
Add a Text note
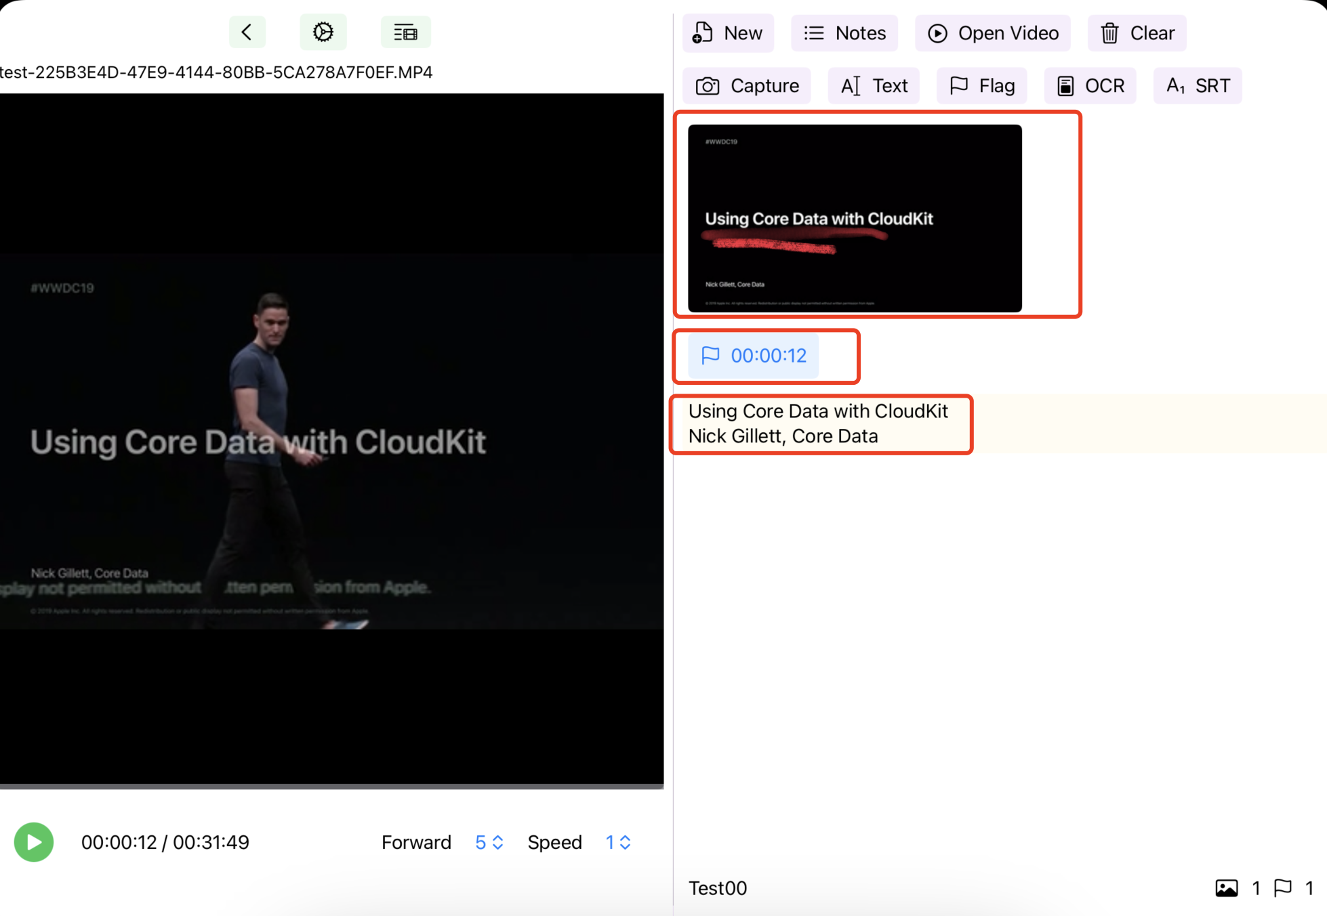coord(874,85)
